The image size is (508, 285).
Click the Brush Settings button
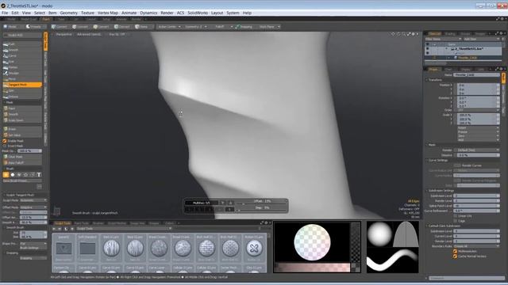33,248
